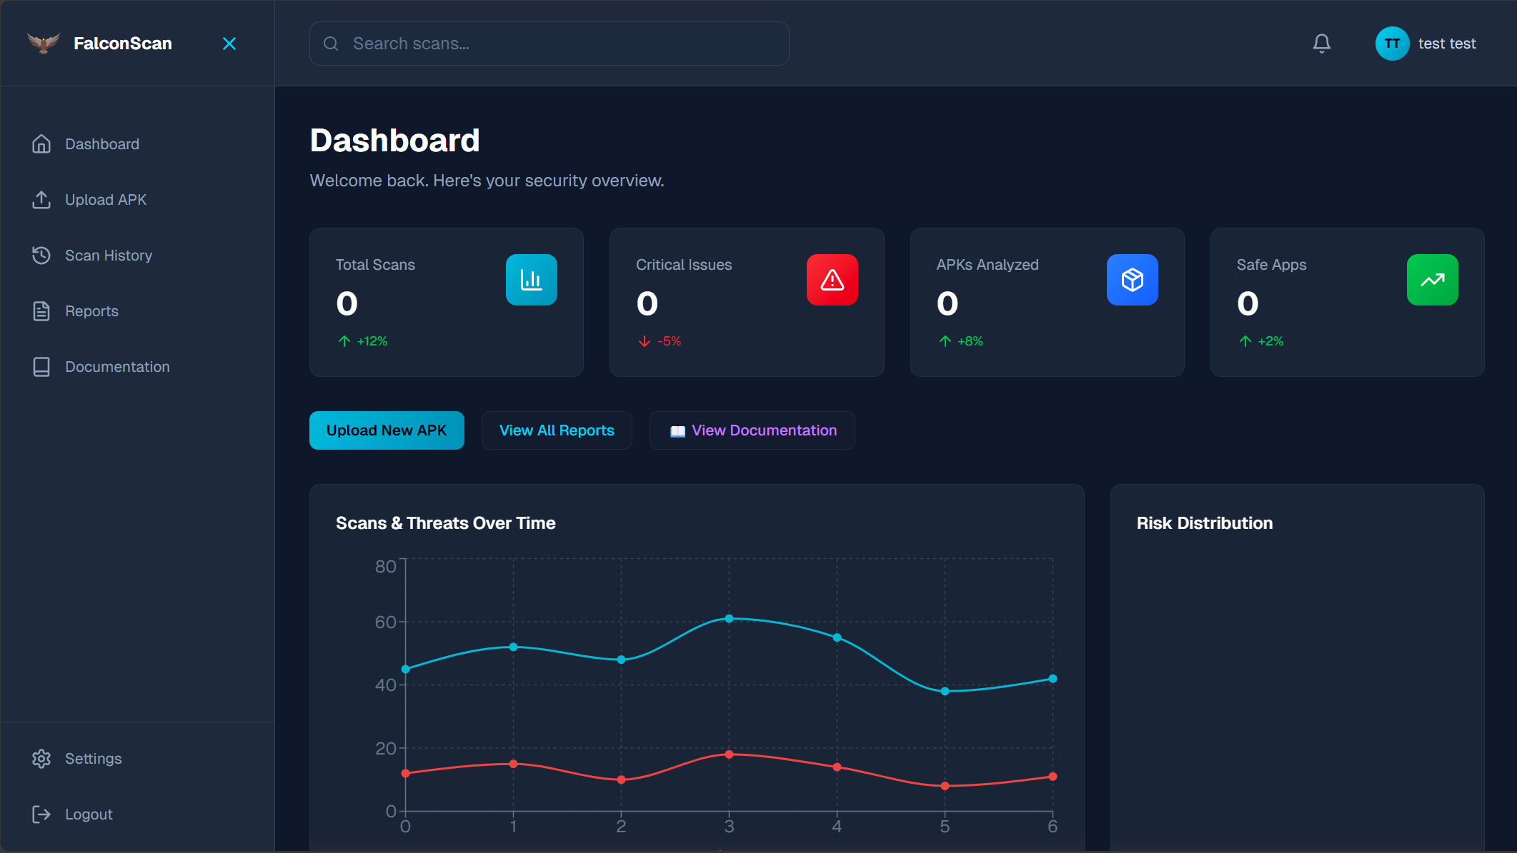
Task: Open View Documentation button
Action: pos(752,430)
